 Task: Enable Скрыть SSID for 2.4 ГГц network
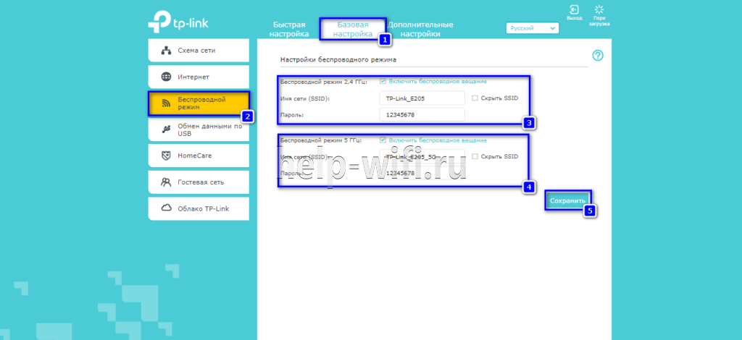coord(475,98)
